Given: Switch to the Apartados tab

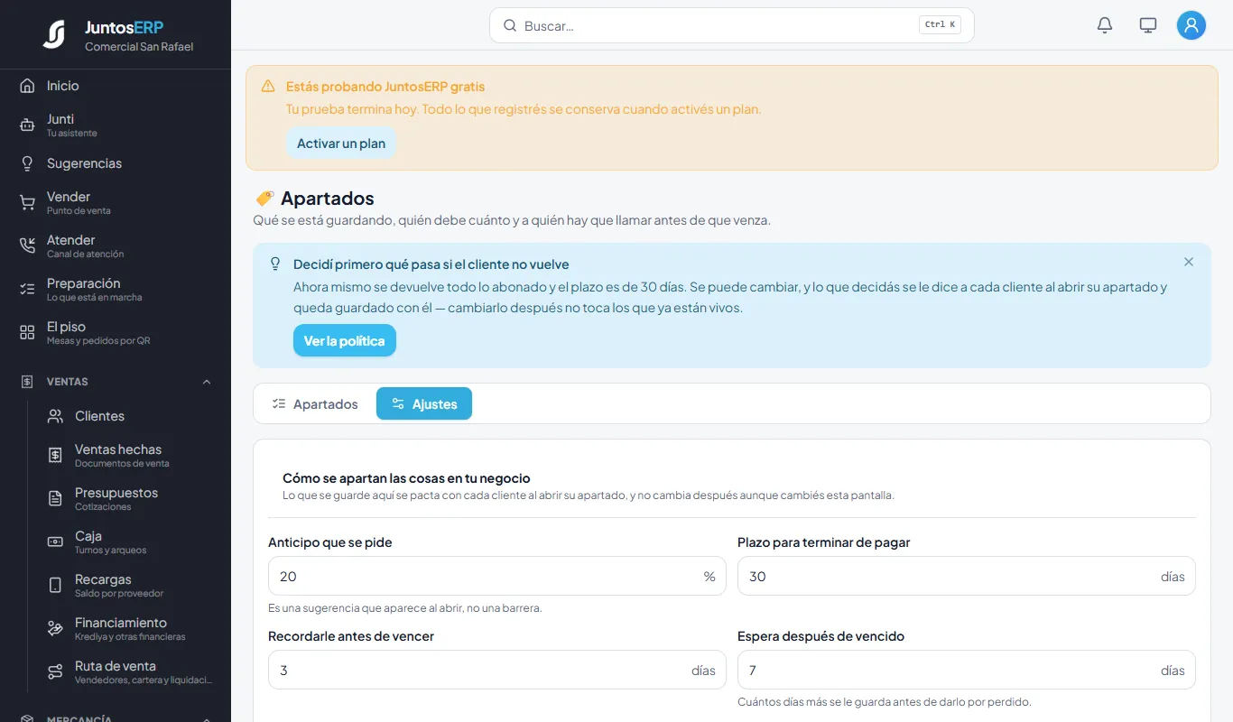Looking at the screenshot, I should (x=315, y=404).
